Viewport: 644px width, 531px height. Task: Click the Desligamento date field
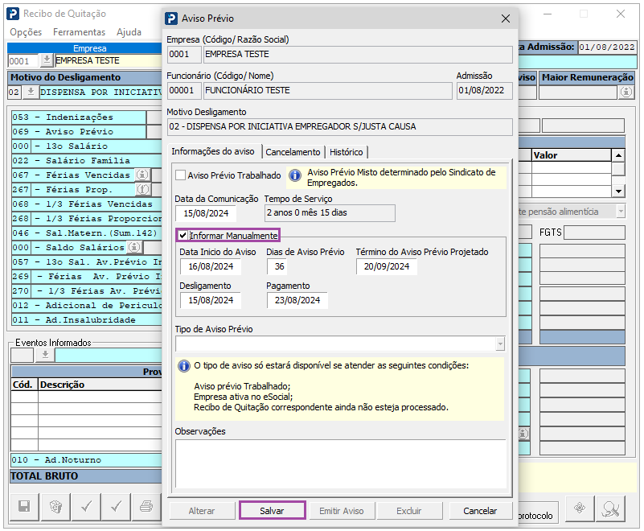coord(211,300)
